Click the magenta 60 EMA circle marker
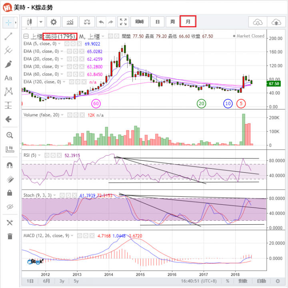 [96, 104]
